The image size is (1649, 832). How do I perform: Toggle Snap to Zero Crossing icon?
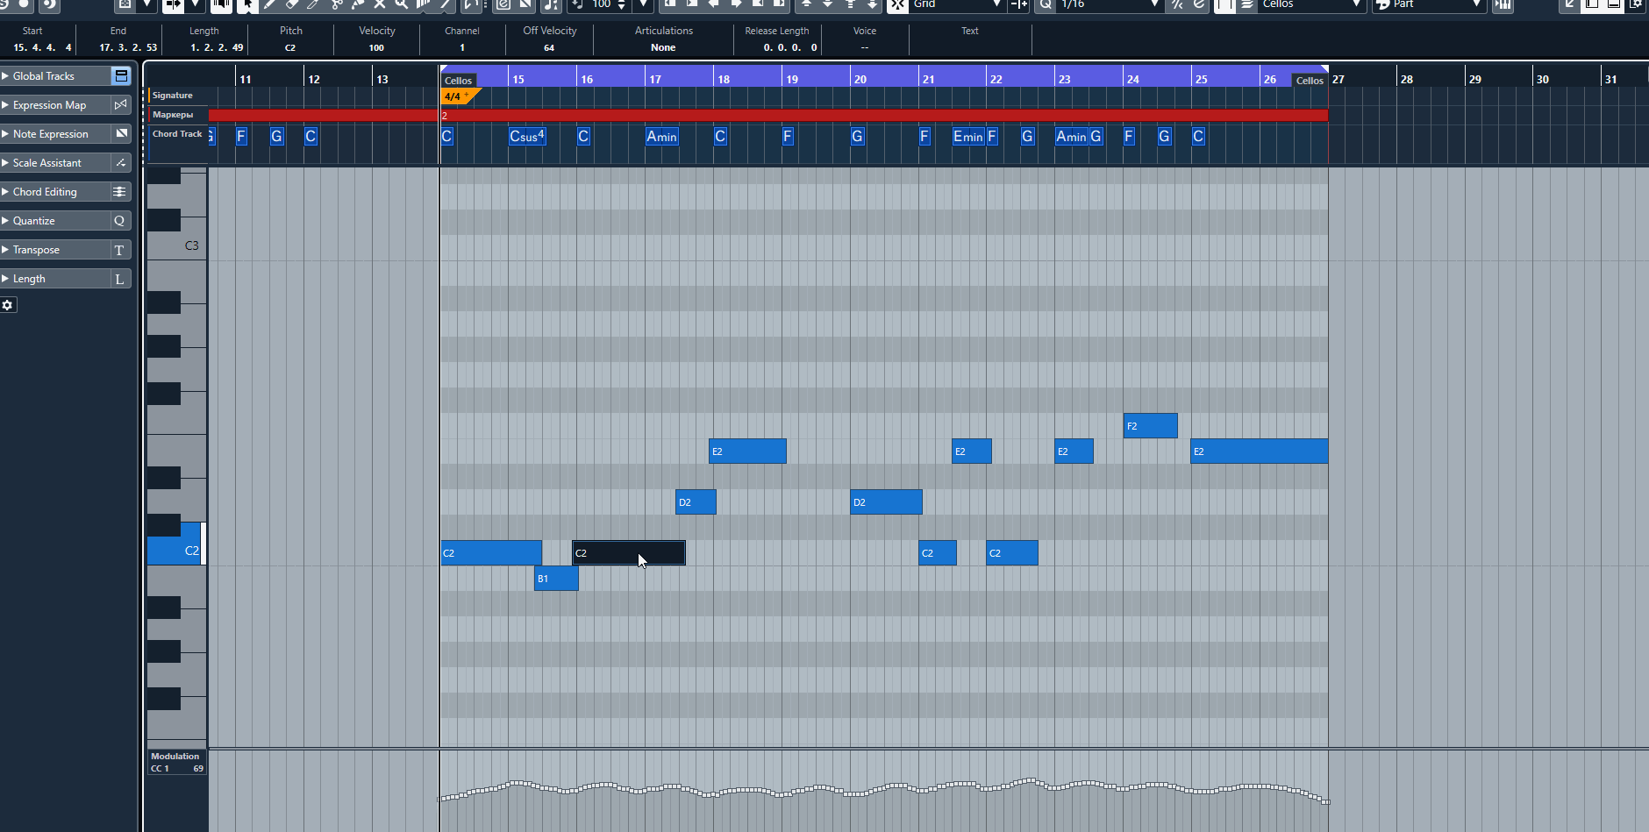(1019, 4)
